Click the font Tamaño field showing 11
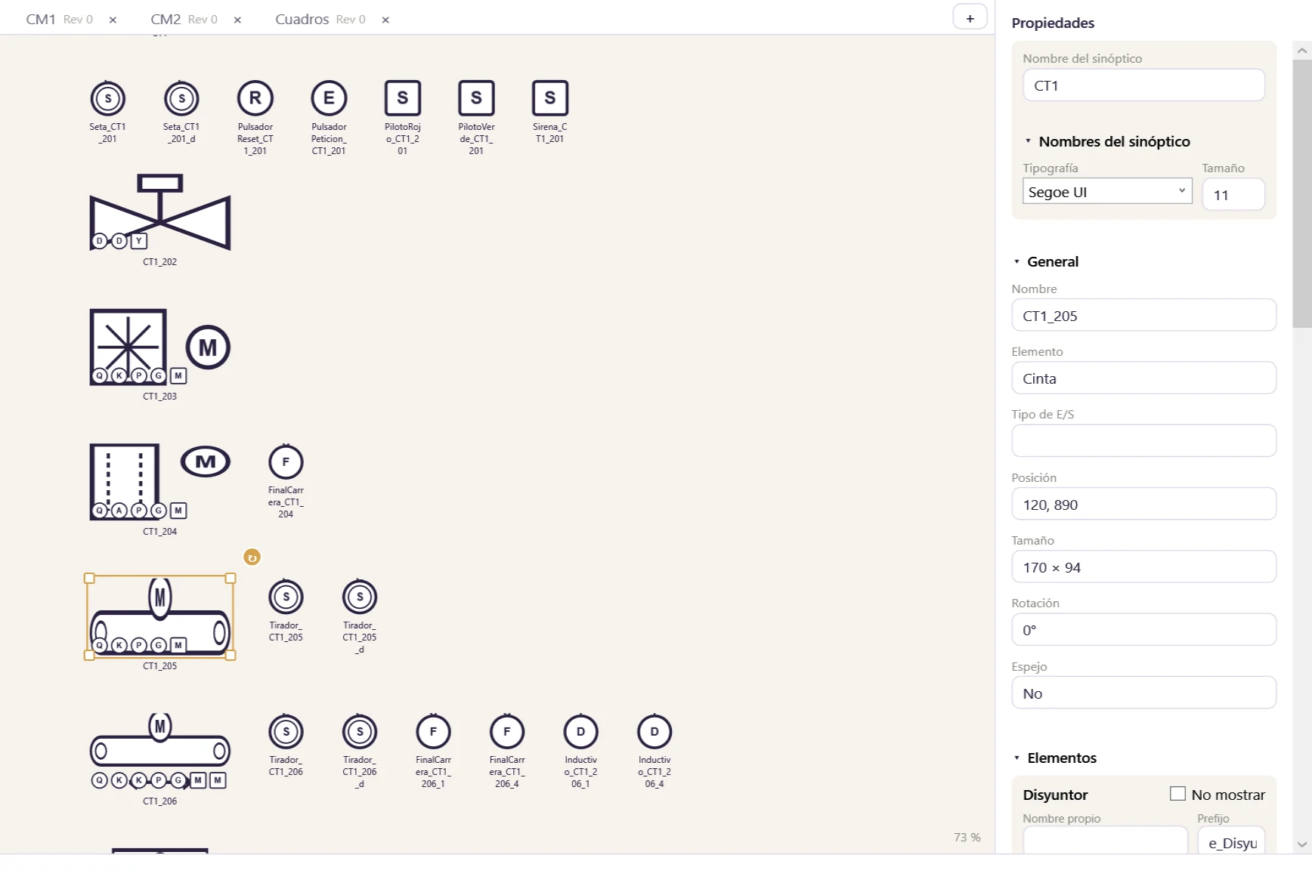The height and width of the screenshot is (886, 1312). pos(1233,195)
